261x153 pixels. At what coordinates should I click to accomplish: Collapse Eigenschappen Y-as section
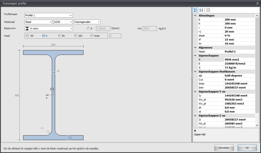195,92
